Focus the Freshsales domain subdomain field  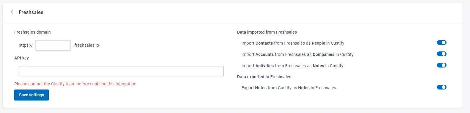(x=53, y=45)
